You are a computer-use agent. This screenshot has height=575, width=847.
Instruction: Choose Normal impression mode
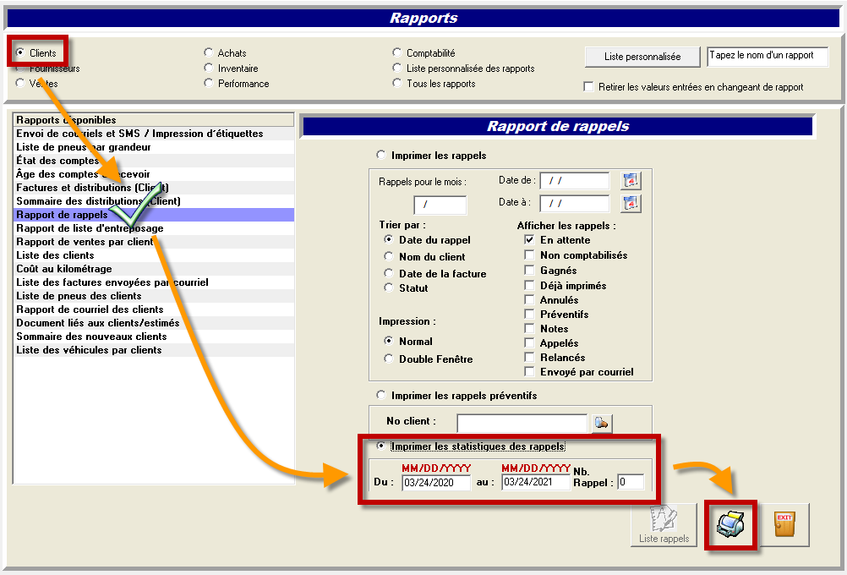click(x=388, y=341)
